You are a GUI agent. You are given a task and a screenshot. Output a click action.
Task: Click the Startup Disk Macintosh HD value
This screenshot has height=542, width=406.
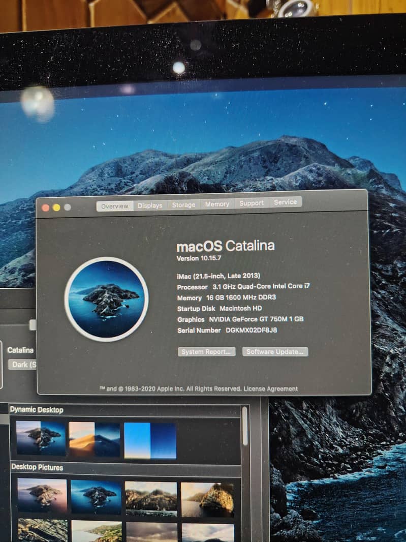point(241,308)
